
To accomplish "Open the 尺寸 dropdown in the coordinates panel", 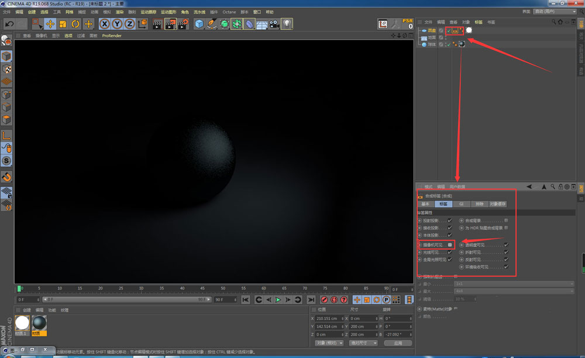I will [x=364, y=343].
